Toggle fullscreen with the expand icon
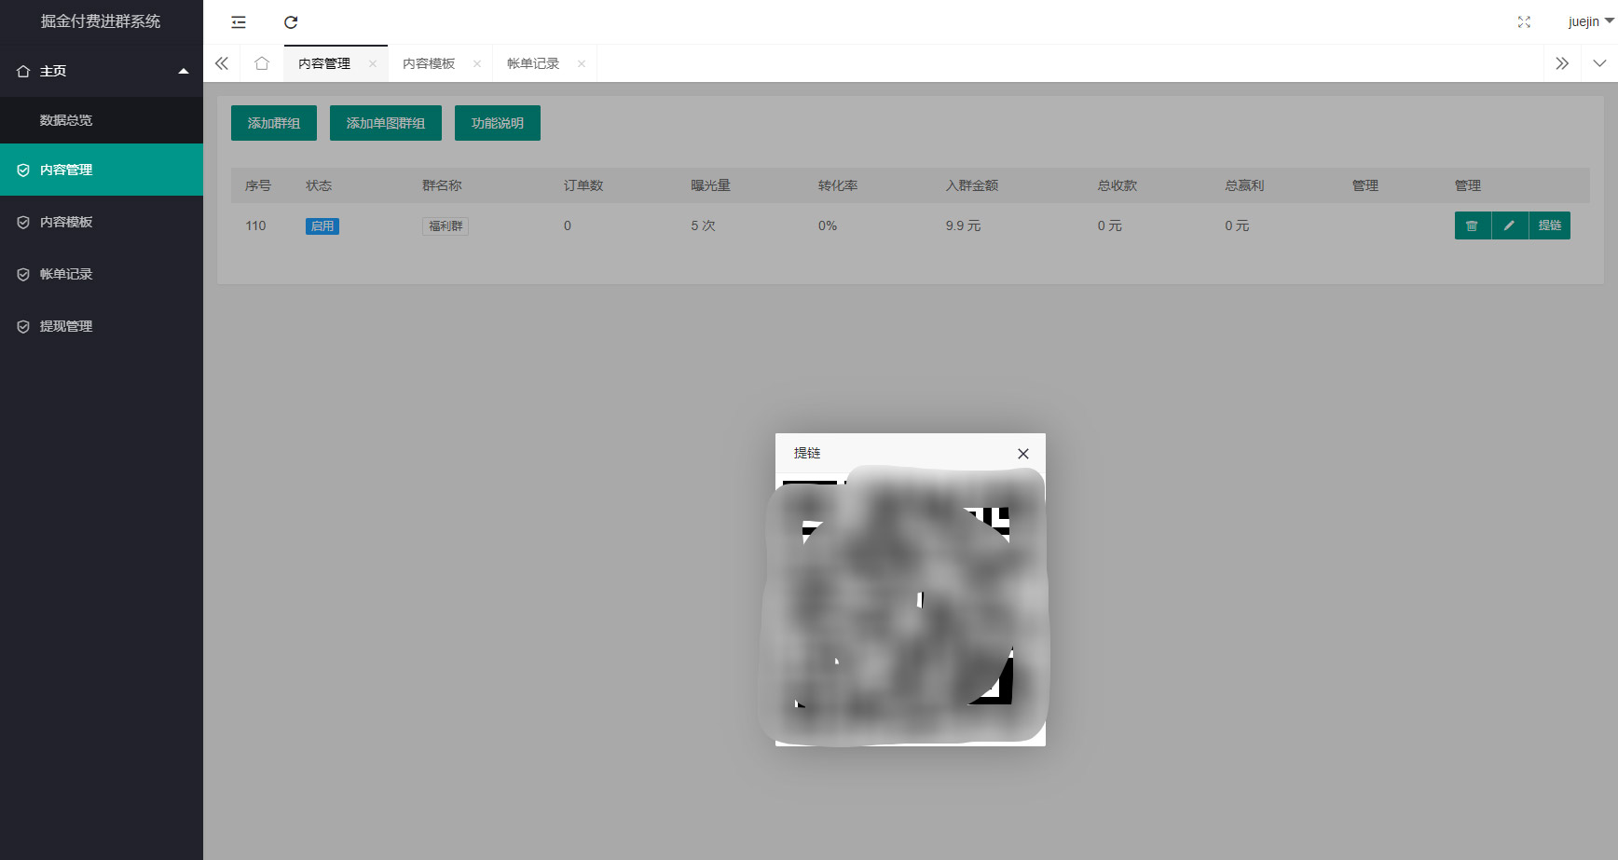This screenshot has width=1618, height=860. tap(1524, 22)
